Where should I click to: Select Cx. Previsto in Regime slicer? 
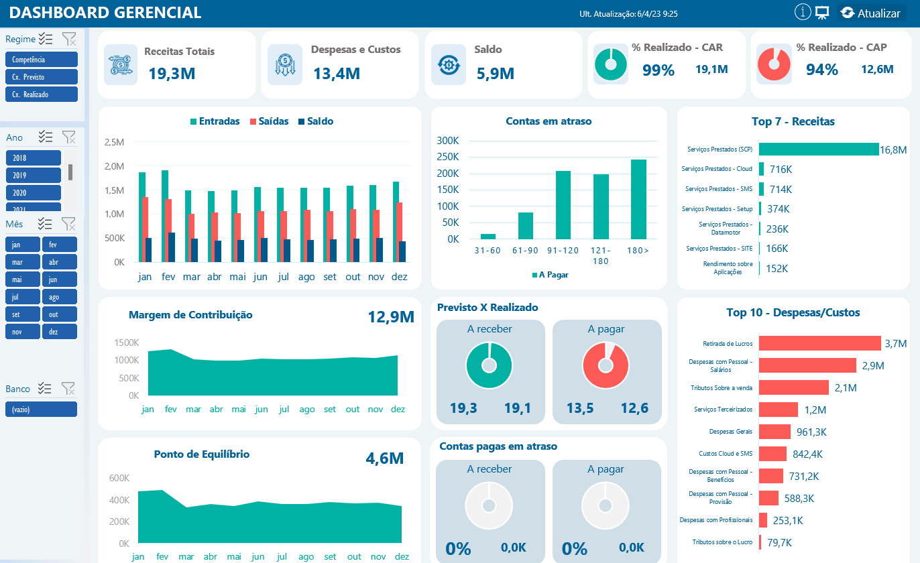(42, 77)
